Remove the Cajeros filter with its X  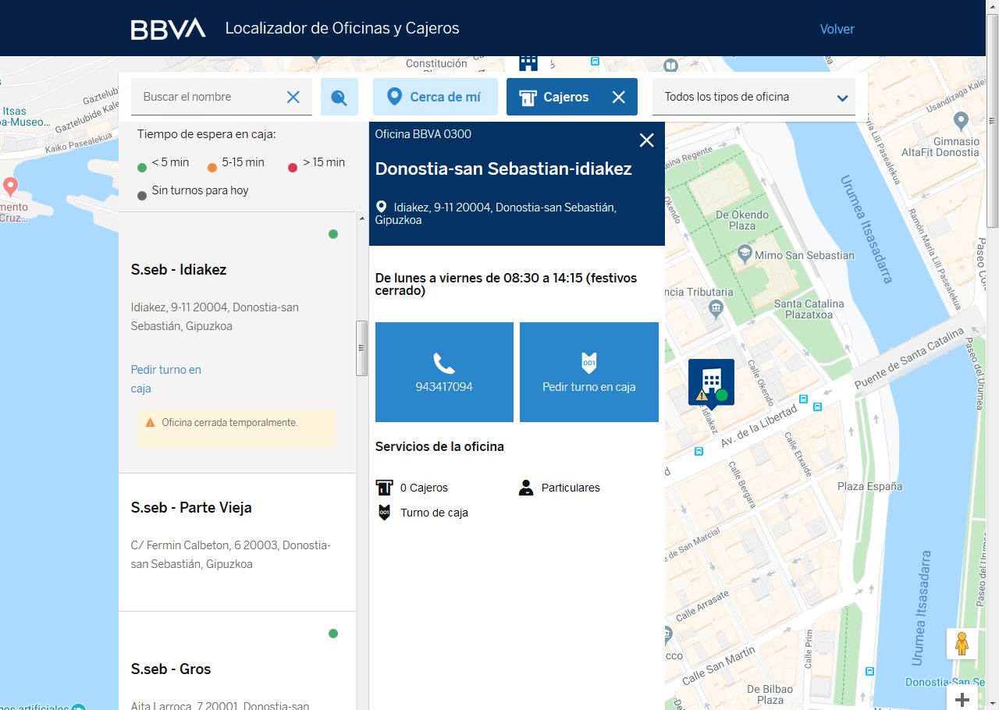(x=619, y=97)
